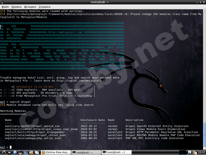Screen dimensions: 206x155
Task: Click the monitor icon in taskbar
Action: [20, 152]
